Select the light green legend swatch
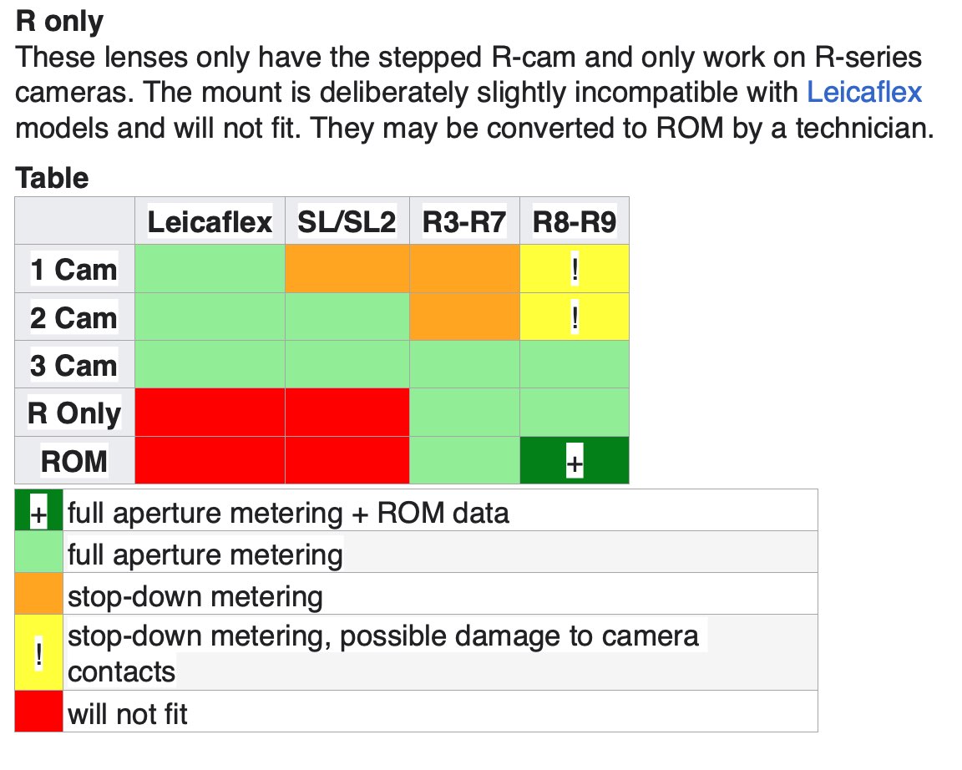Screen dimensions: 962x770 click(38, 553)
